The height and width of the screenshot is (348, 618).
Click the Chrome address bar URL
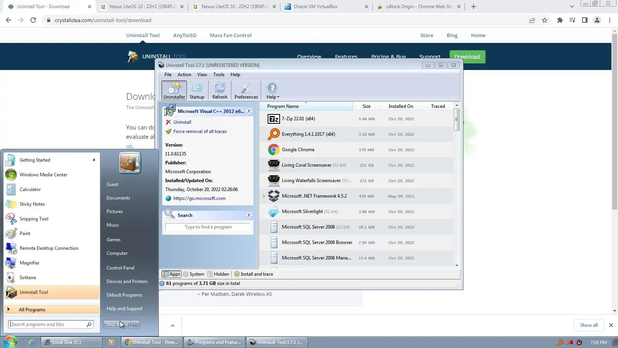[x=103, y=20]
